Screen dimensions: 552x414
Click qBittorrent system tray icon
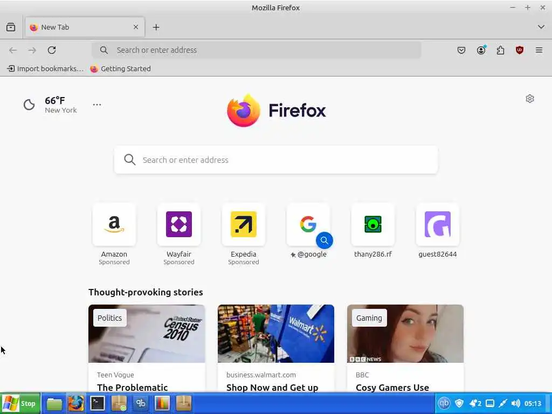(444, 403)
